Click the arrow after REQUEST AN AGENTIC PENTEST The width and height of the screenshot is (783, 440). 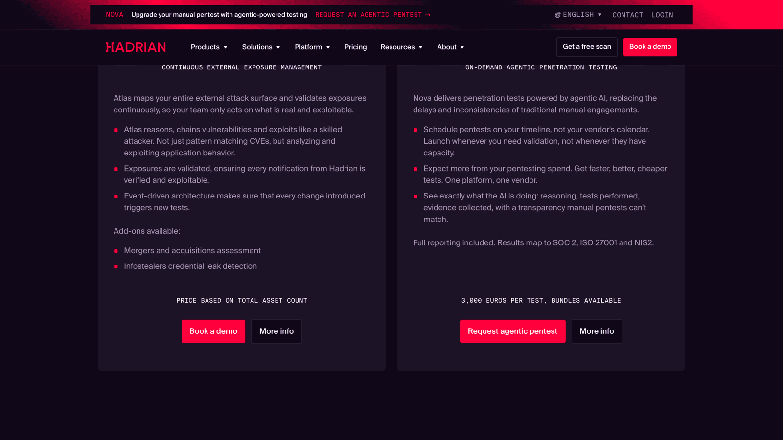click(428, 15)
